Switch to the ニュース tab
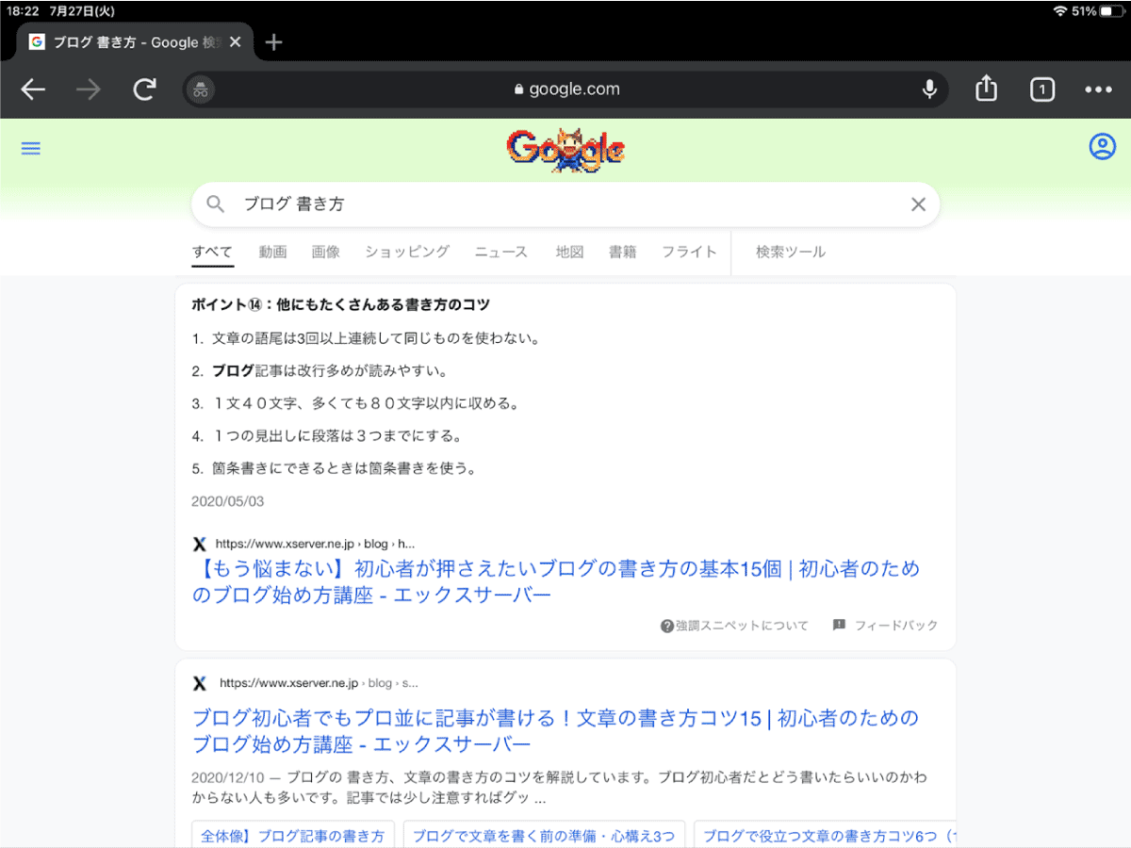 tap(501, 252)
